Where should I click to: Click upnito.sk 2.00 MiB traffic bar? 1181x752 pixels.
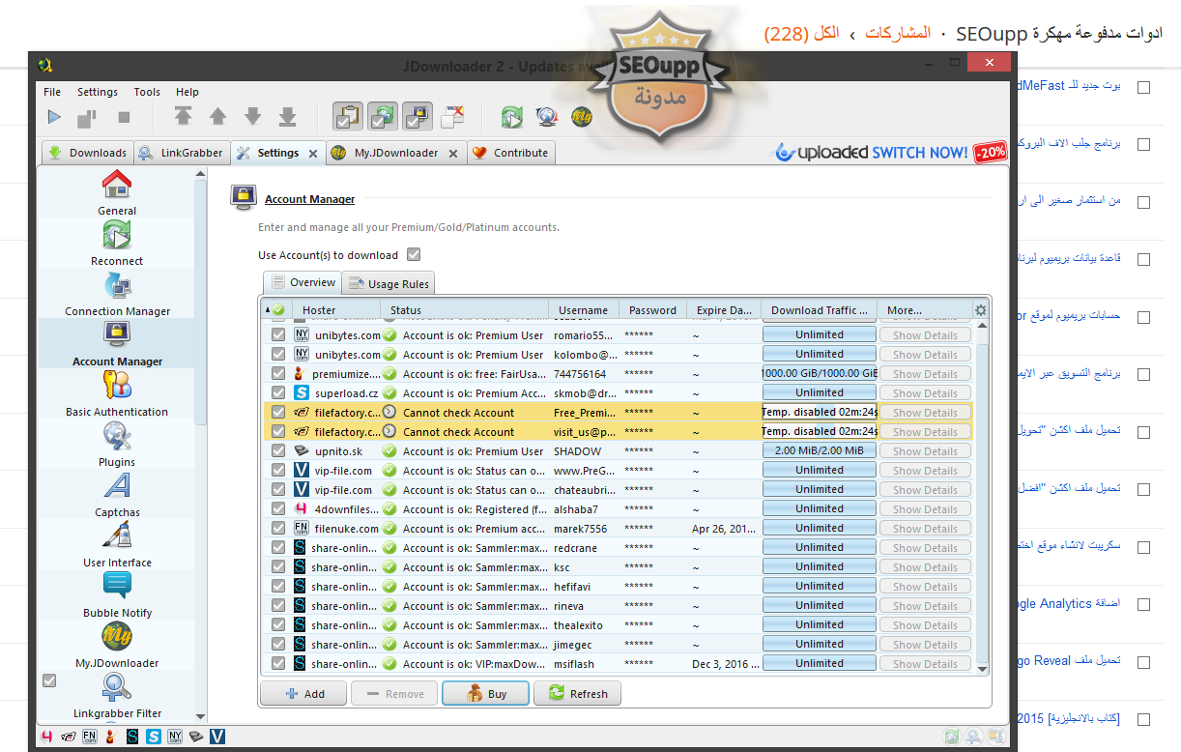click(820, 450)
